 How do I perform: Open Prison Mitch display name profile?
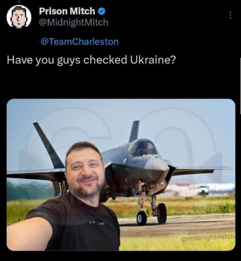[x=67, y=11]
